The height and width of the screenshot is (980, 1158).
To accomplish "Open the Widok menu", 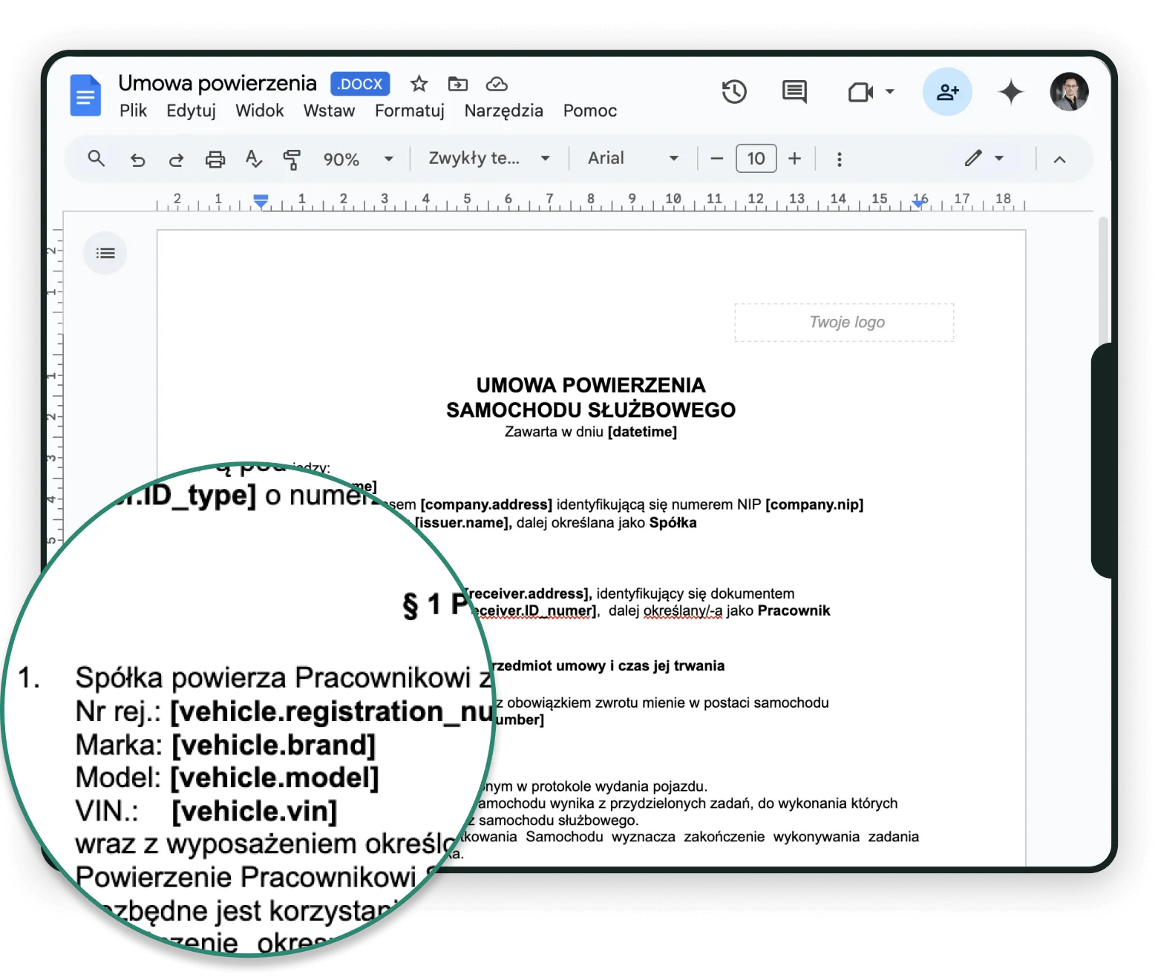I will tap(260, 111).
